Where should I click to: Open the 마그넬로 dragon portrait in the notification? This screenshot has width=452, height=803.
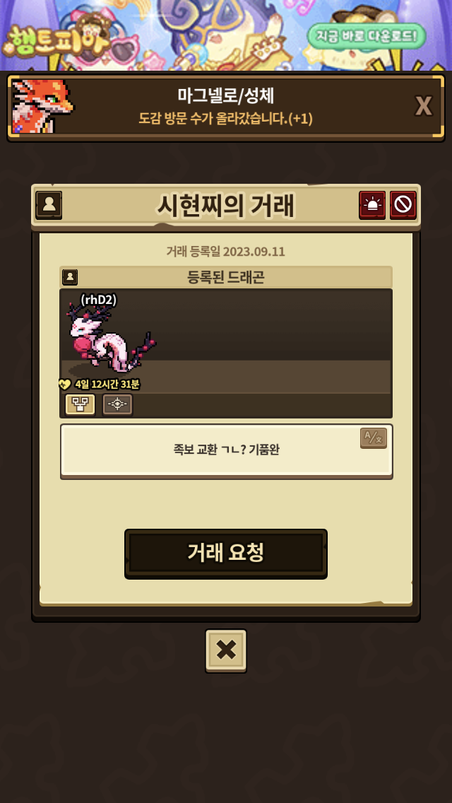click(42, 106)
